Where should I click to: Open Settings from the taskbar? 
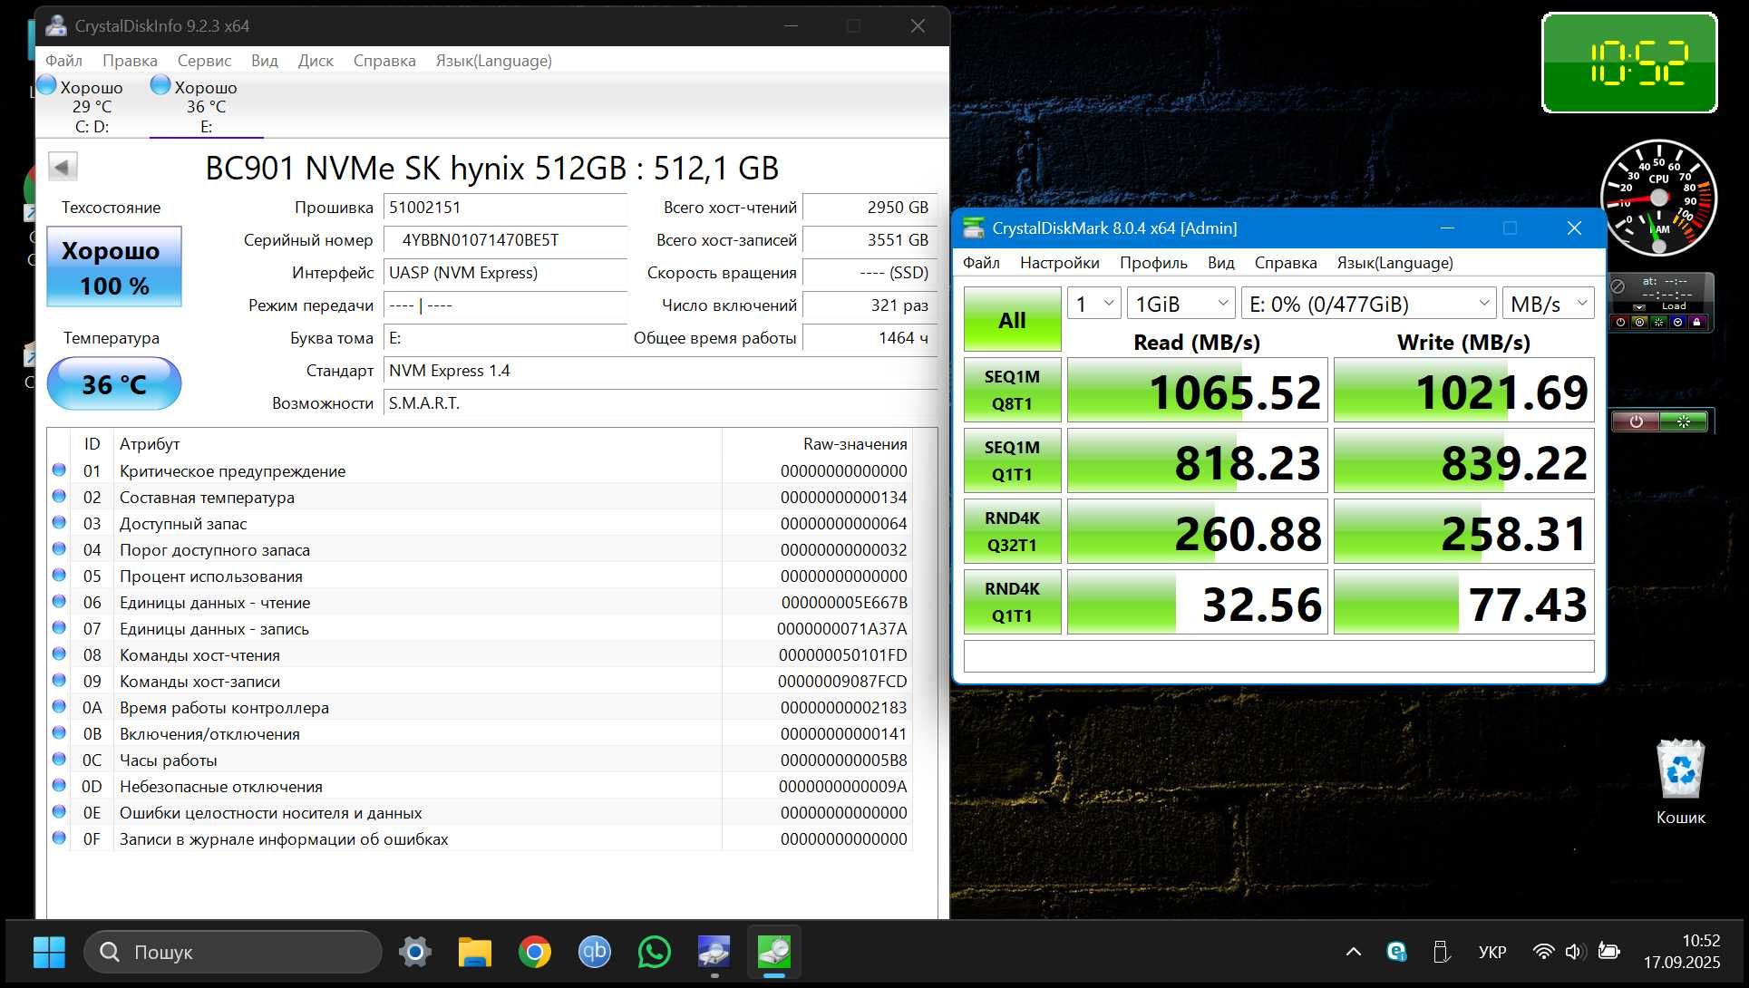click(x=415, y=952)
